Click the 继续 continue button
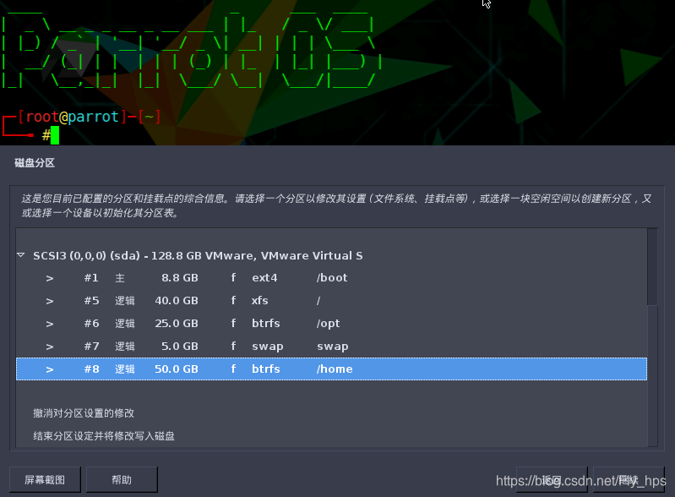 [629, 479]
